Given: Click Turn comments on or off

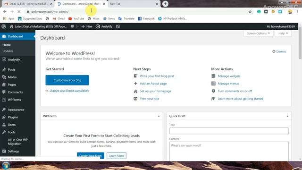Looking at the screenshot, I should click(x=235, y=91).
